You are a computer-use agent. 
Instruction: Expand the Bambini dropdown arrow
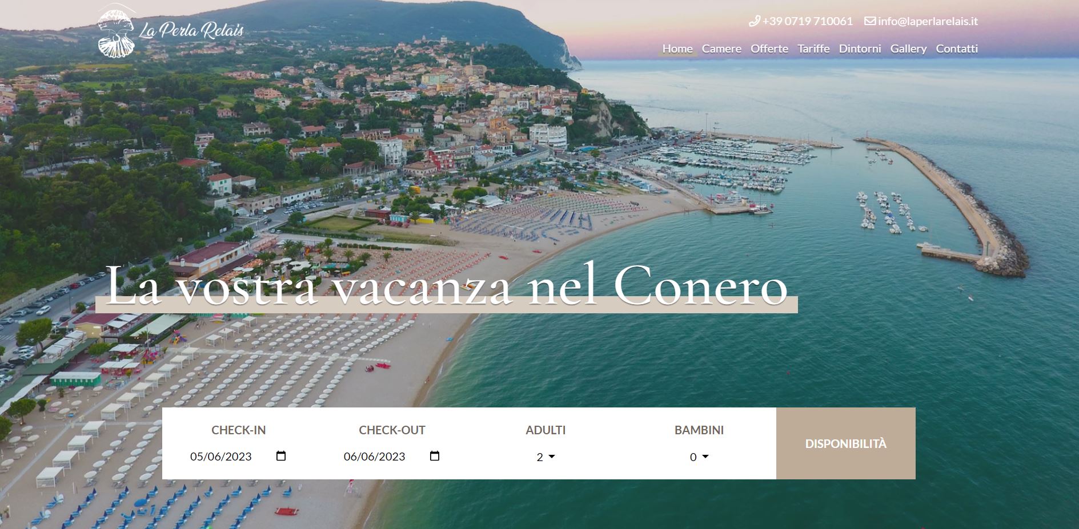click(705, 457)
